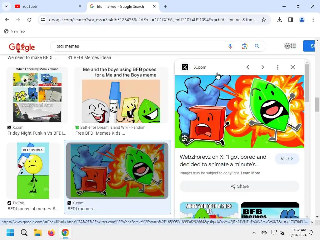Viewport: 320px width, 240px height.
Task: Open the Windows Start menu
Action: coord(10,232)
